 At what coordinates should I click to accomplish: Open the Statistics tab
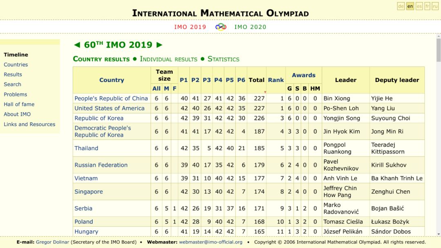[223, 59]
